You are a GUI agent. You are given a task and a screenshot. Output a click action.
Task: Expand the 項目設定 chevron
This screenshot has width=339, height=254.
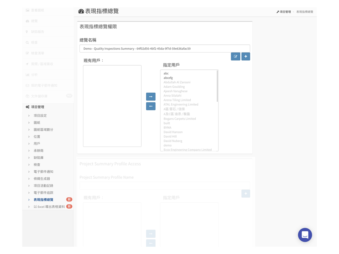pyautogui.click(x=29, y=115)
